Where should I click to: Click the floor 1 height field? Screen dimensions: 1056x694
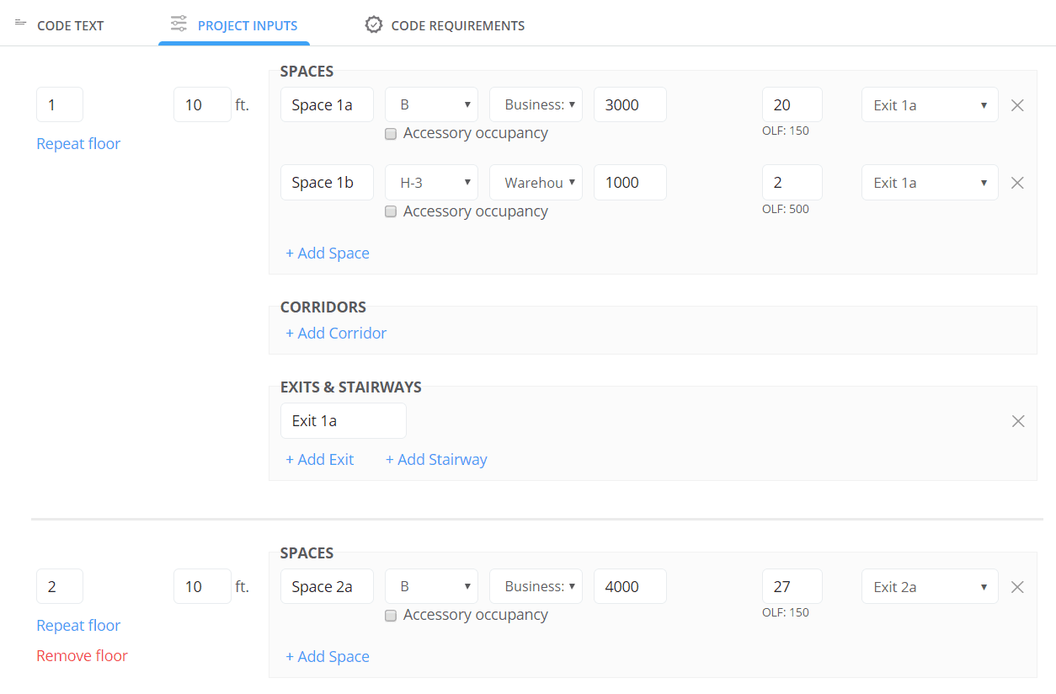[x=202, y=104]
